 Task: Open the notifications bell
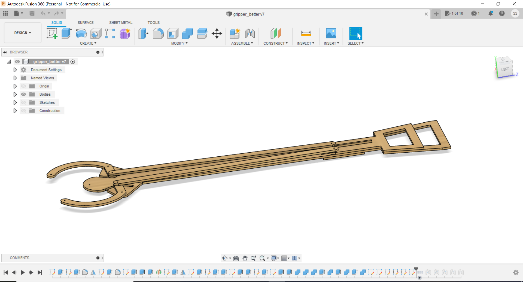pyautogui.click(x=491, y=13)
